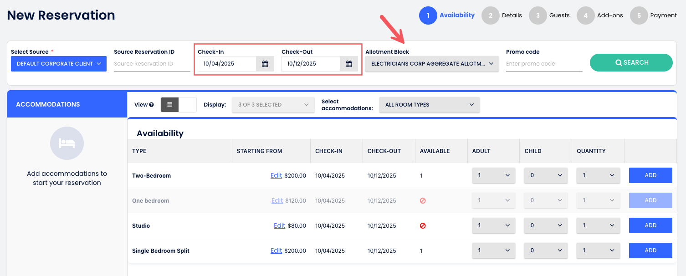Focus the Promo code input field

544,64
